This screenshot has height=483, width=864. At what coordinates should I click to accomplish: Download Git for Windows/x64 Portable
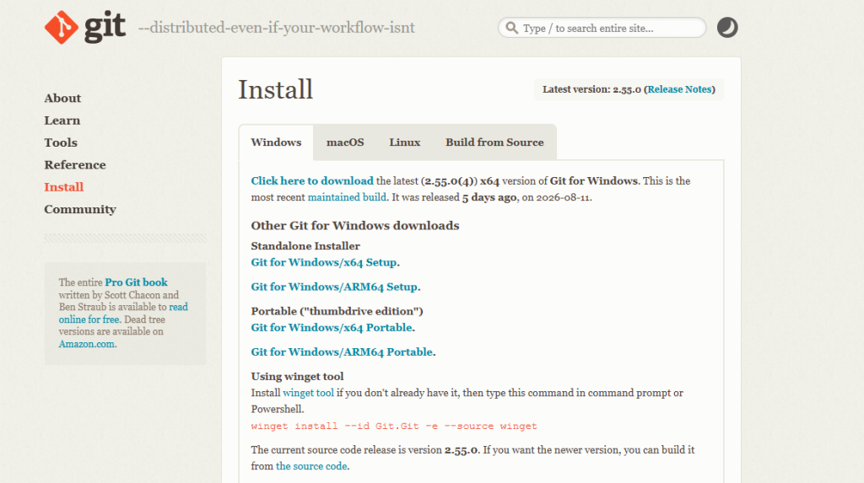tap(331, 328)
